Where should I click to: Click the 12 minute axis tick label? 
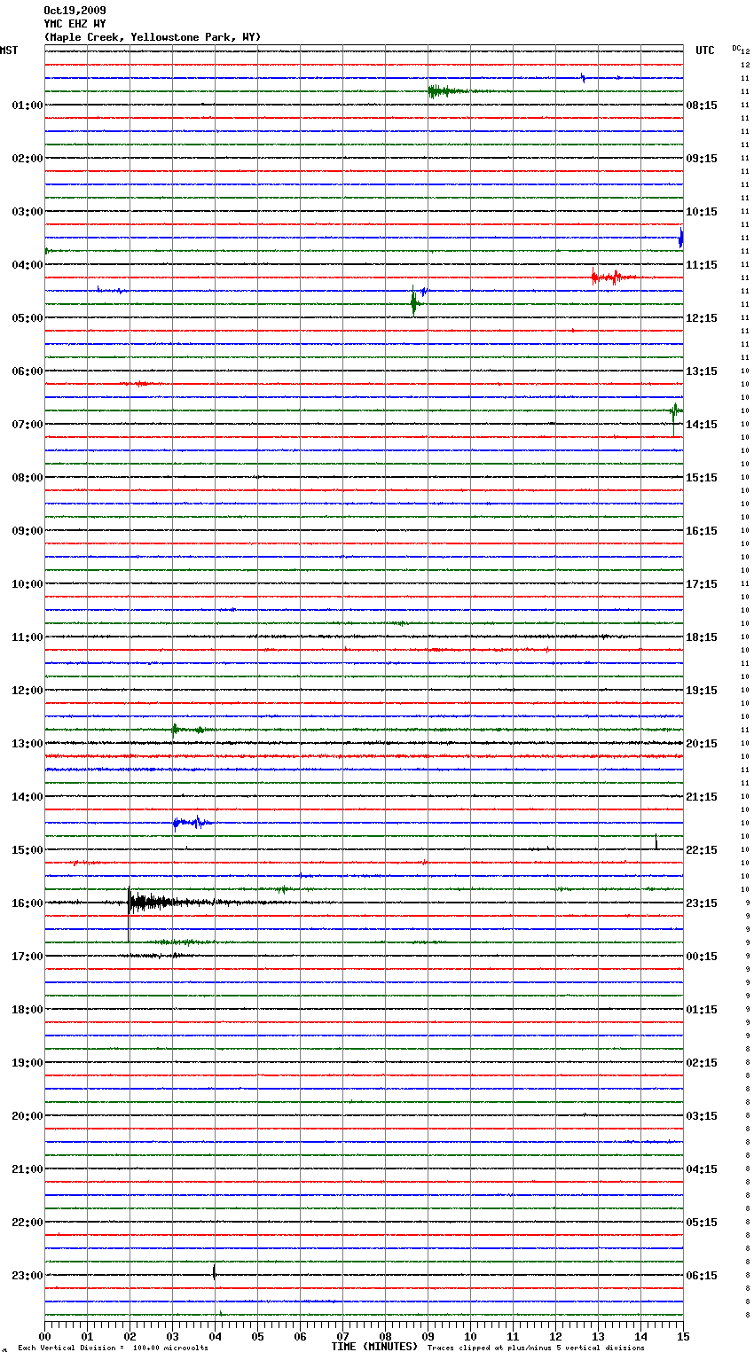[x=555, y=1336]
